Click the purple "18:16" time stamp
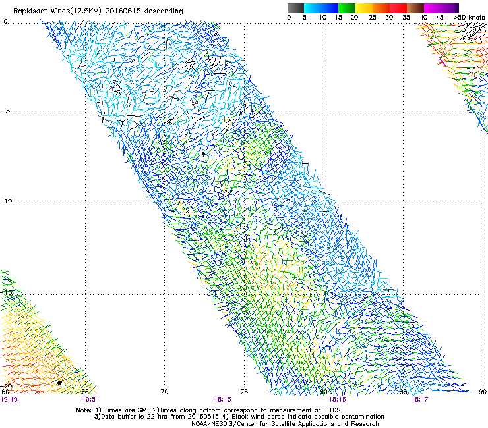 (338, 400)
